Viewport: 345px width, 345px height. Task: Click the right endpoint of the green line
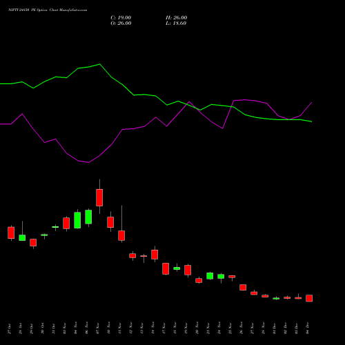tap(312, 121)
